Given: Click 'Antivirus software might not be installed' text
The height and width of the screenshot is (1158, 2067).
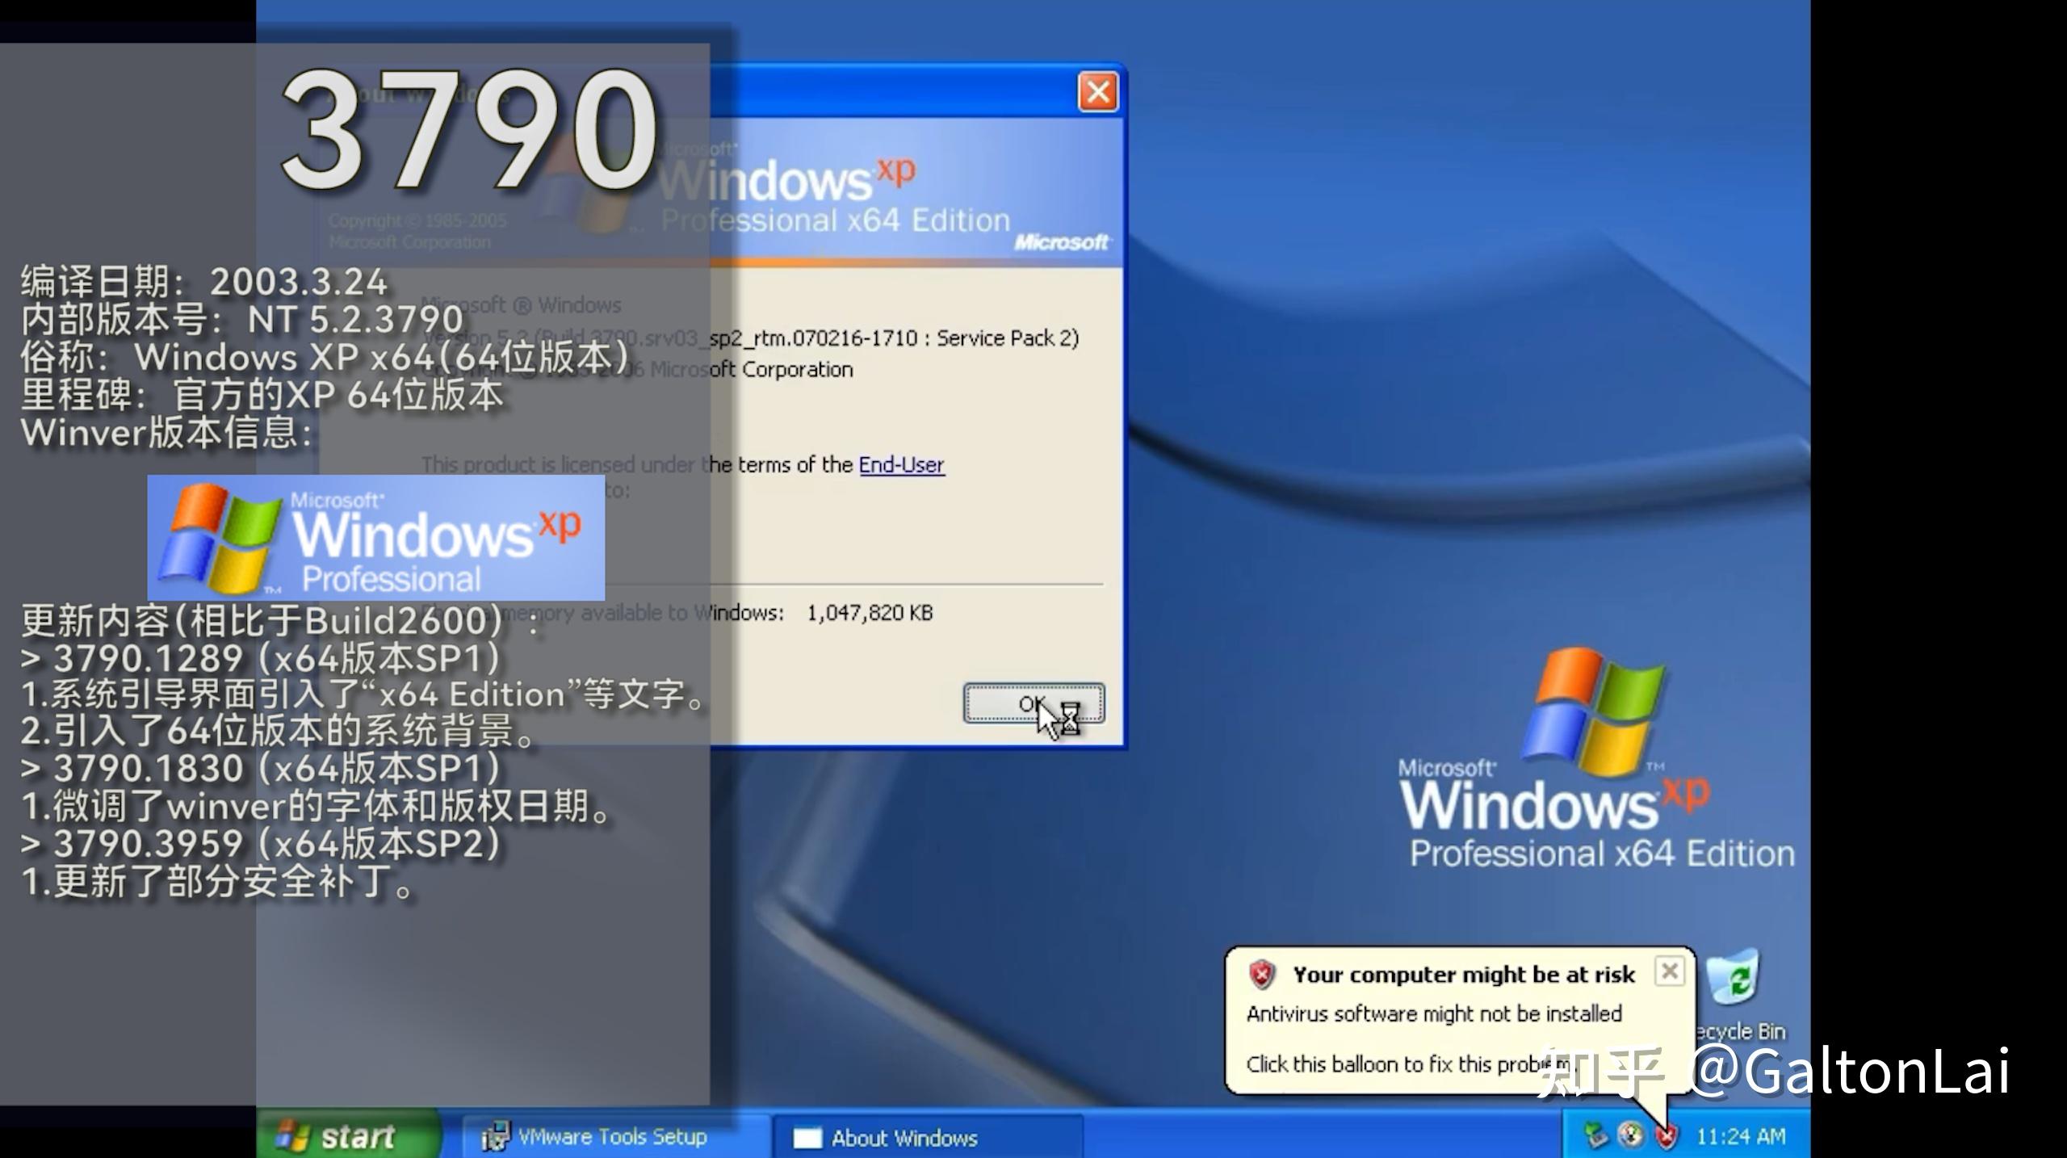Looking at the screenshot, I should click(x=1434, y=1013).
